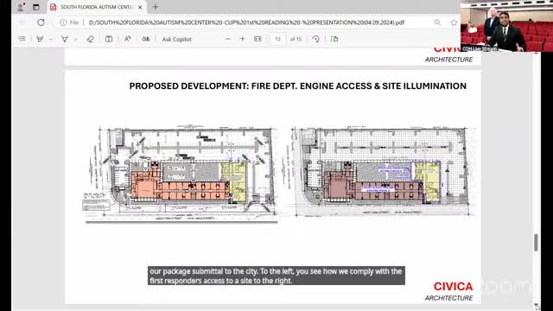Image resolution: width=553 pixels, height=311 pixels.
Task: Fit the PDF page to width
Action: (257, 39)
